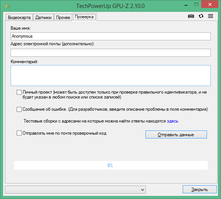Click the Комментарий: label

[x=24, y=62]
